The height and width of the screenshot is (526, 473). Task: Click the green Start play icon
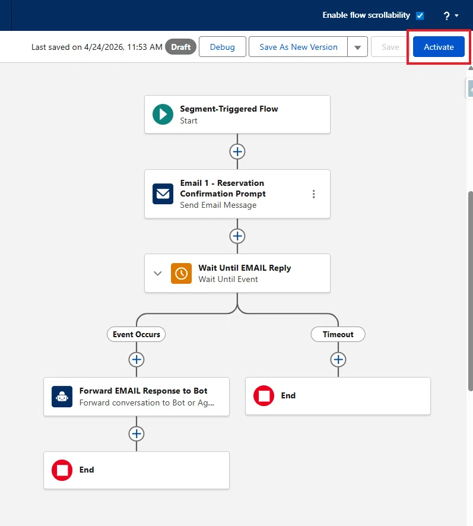pos(163,115)
